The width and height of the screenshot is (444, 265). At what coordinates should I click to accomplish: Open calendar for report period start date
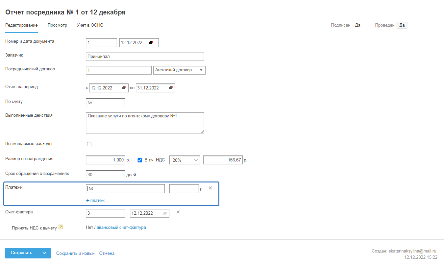[124, 88]
